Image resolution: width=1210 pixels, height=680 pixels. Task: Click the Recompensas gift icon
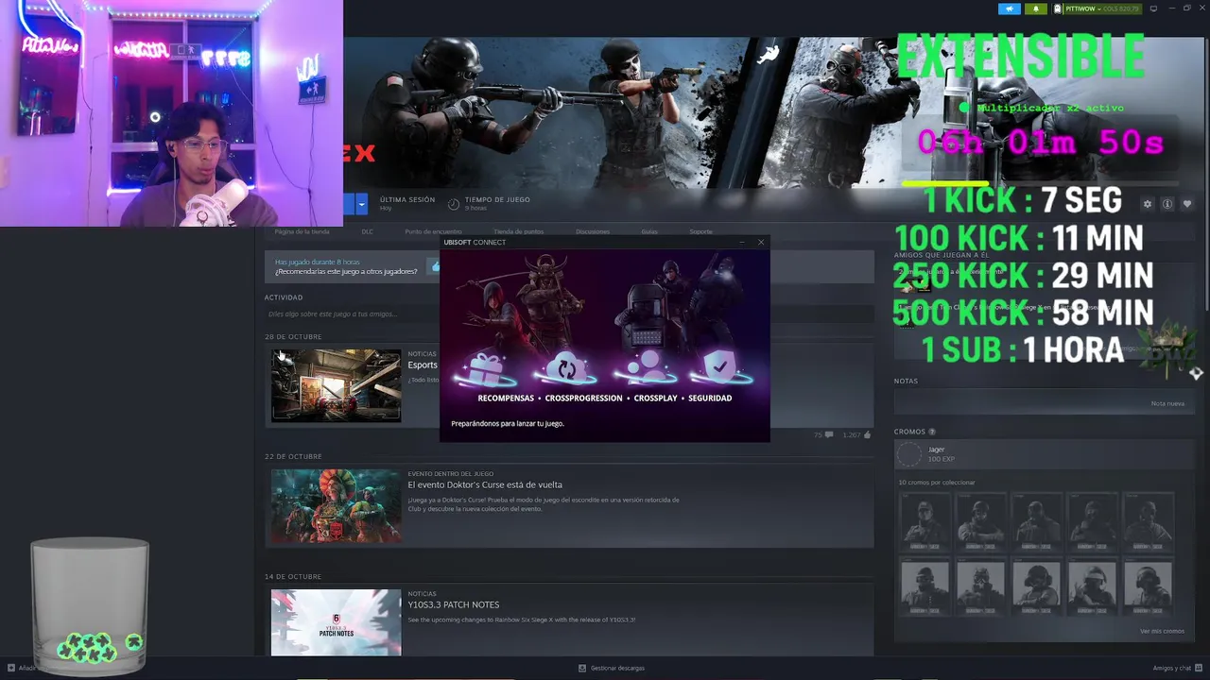(x=487, y=368)
